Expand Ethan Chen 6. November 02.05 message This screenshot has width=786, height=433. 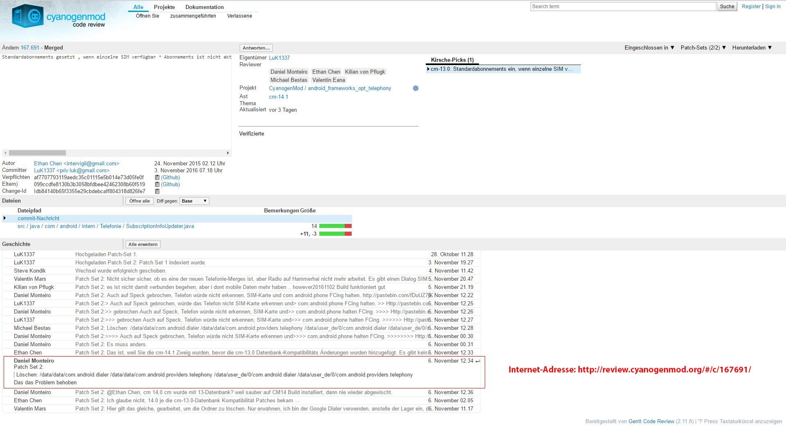tap(242, 401)
